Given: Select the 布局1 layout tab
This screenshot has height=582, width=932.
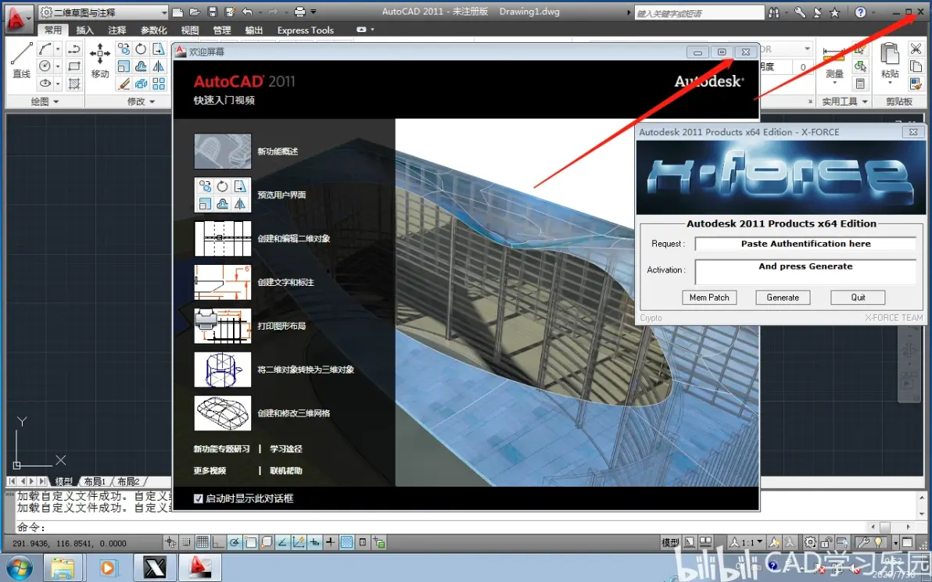Looking at the screenshot, I should (x=95, y=482).
